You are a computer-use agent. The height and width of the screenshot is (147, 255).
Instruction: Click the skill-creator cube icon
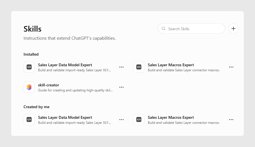point(29,87)
